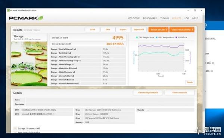Image resolution: width=224 pixels, height=138 pixels.
Task: Click the PCMark 8 logo
Action: click(x=26, y=18)
